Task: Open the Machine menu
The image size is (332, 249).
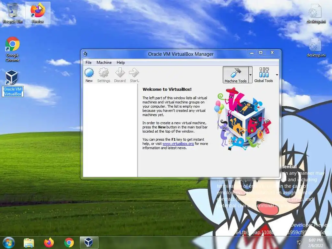Action: 104,63
